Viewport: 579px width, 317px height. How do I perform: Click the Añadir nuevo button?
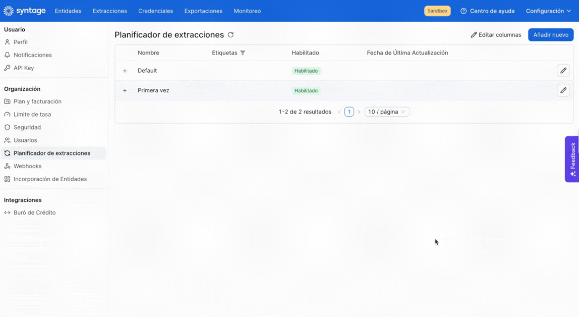551,35
